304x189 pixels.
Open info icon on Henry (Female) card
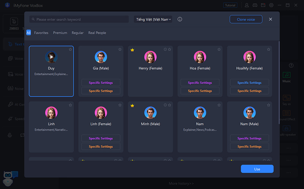[x=165, y=49]
